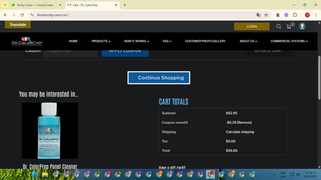The height and width of the screenshot is (180, 321).
Task: Expand the COMMERCIAL SYSTEMS menu
Action: [289, 41]
